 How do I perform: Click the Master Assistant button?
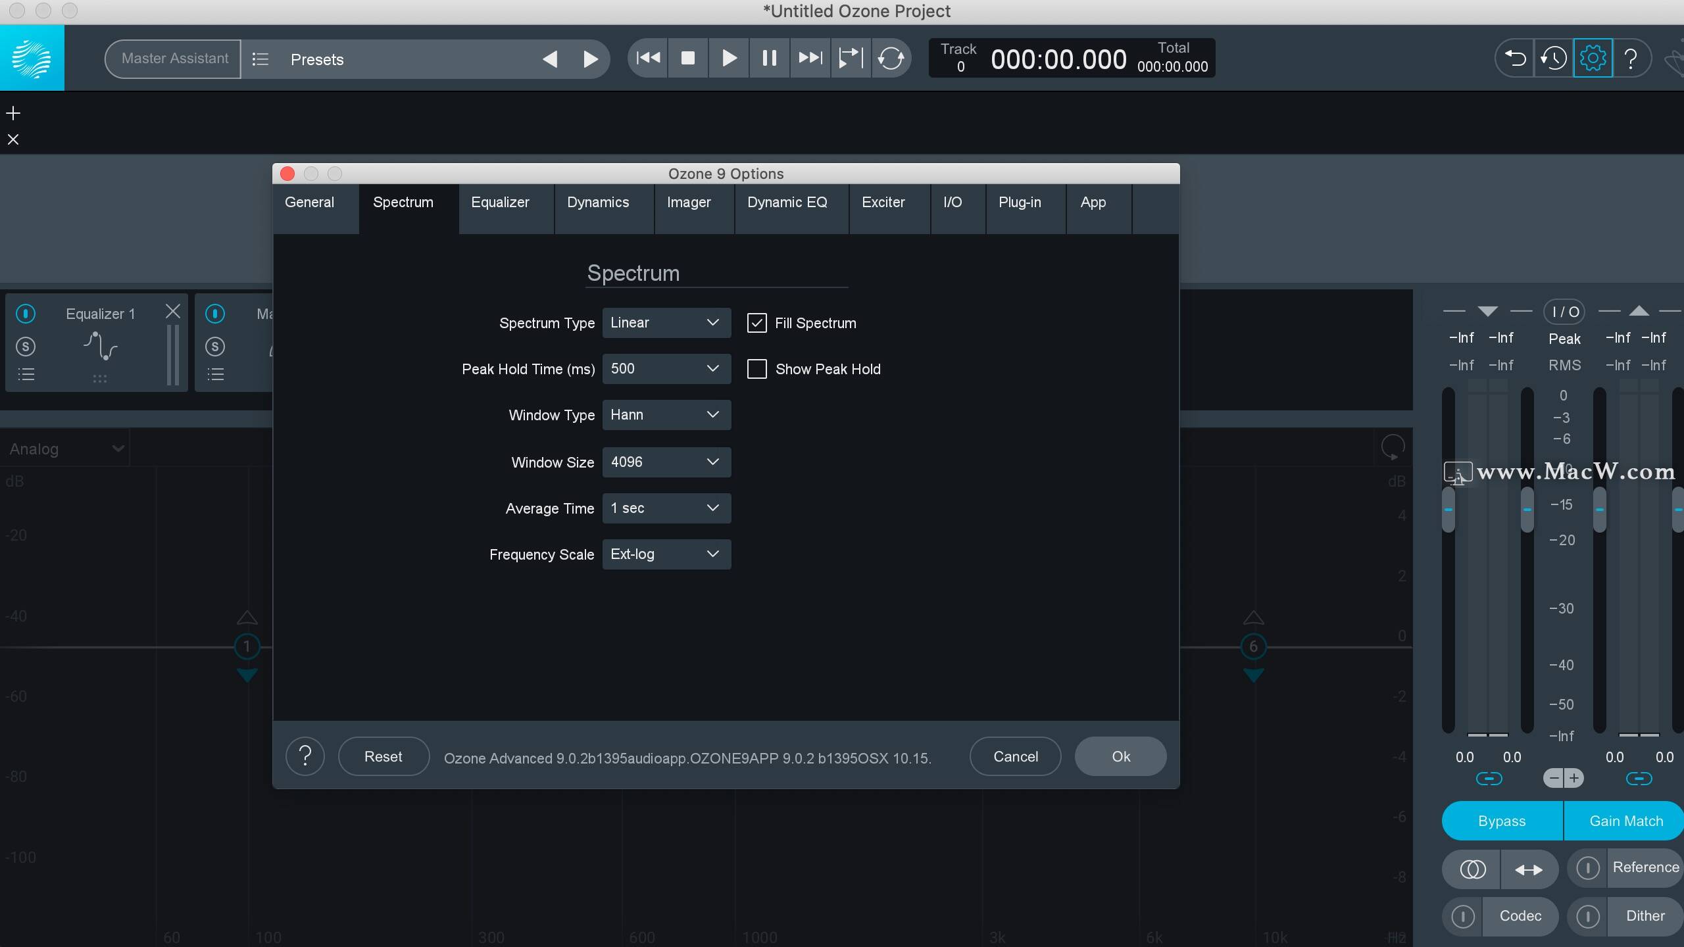174,59
